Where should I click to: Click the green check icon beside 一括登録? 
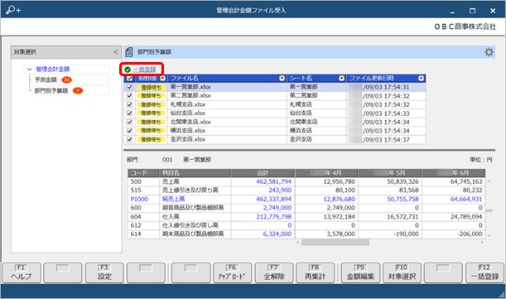pos(128,70)
